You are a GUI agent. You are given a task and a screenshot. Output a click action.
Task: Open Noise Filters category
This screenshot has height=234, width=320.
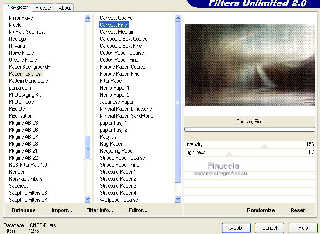[21, 53]
